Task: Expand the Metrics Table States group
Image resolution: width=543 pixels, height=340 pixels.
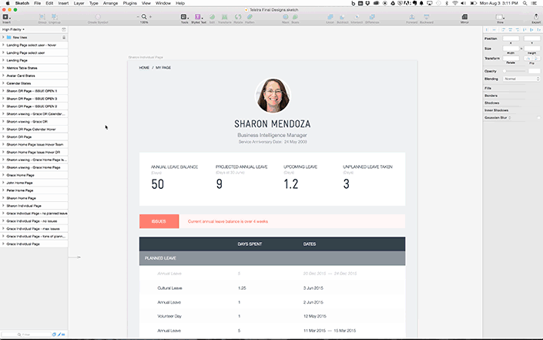Action: pos(3,68)
